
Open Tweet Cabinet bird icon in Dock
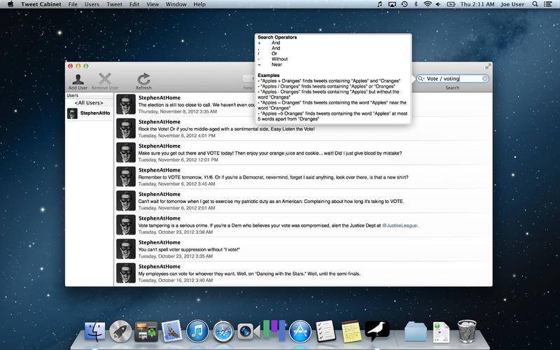pyautogui.click(x=377, y=331)
